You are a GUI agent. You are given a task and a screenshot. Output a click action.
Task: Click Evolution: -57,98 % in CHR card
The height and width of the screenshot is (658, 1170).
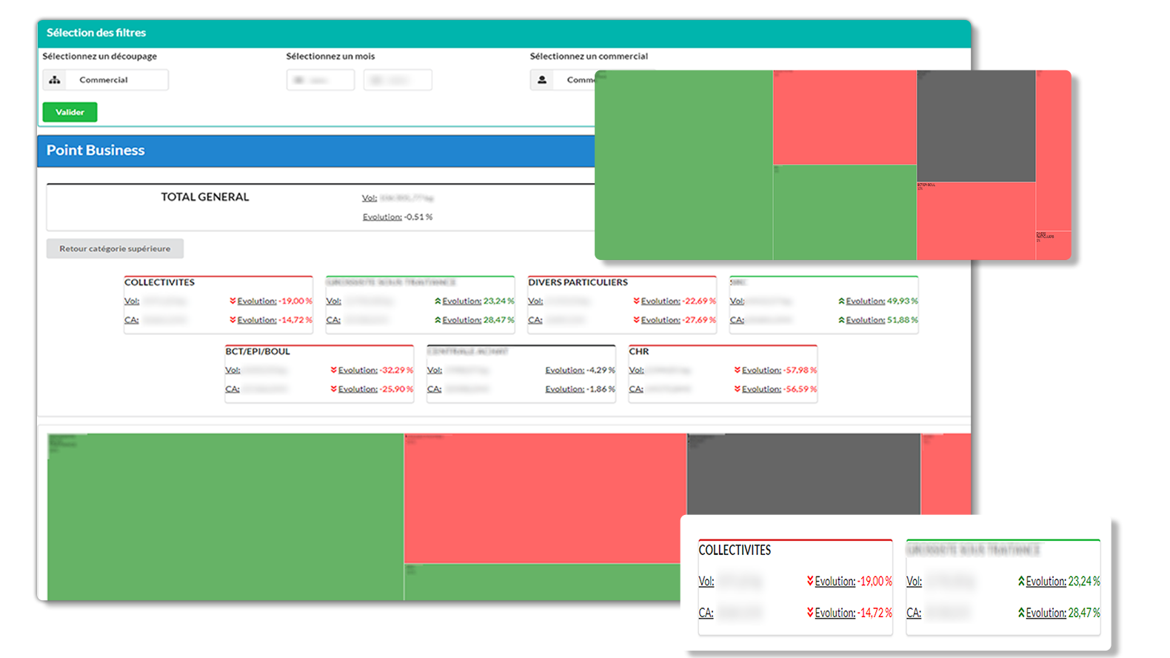[x=779, y=370]
